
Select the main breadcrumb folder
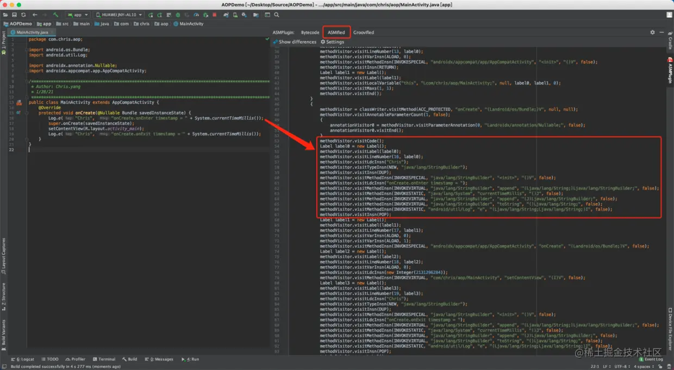coord(82,24)
